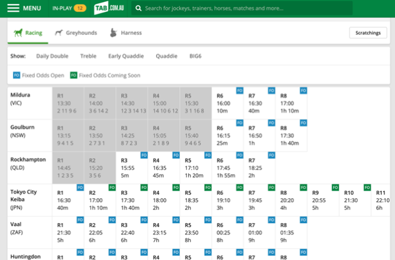Viewport: 395px width, 260px height.
Task: Click green FO badge on Tokyo R9
Action: pyautogui.click(x=335, y=187)
